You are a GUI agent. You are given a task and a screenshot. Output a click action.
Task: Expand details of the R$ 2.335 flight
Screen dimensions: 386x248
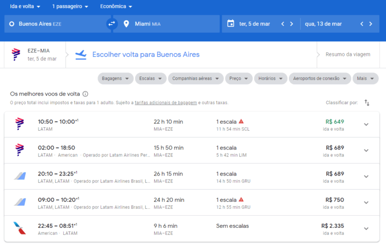366,229
